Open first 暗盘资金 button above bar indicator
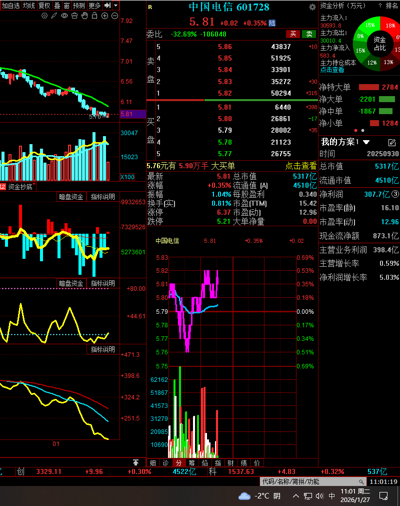The image size is (400, 506). click(x=71, y=197)
